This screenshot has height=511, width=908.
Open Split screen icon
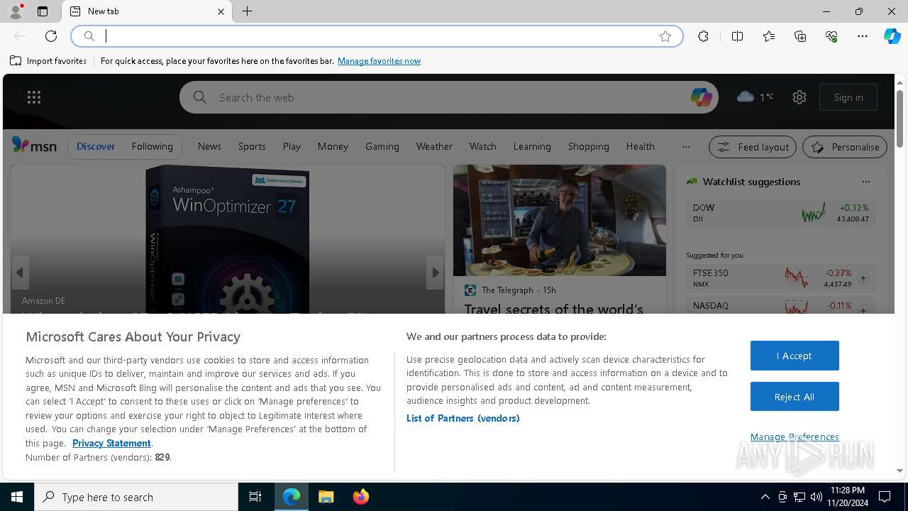[x=737, y=36]
